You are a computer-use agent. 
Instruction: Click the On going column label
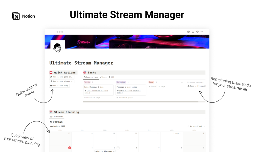(121, 82)
